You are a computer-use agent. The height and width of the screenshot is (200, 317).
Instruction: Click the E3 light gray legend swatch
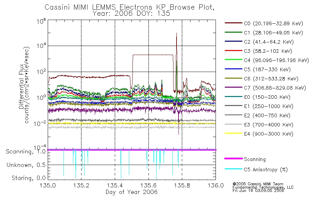[x=233, y=124]
